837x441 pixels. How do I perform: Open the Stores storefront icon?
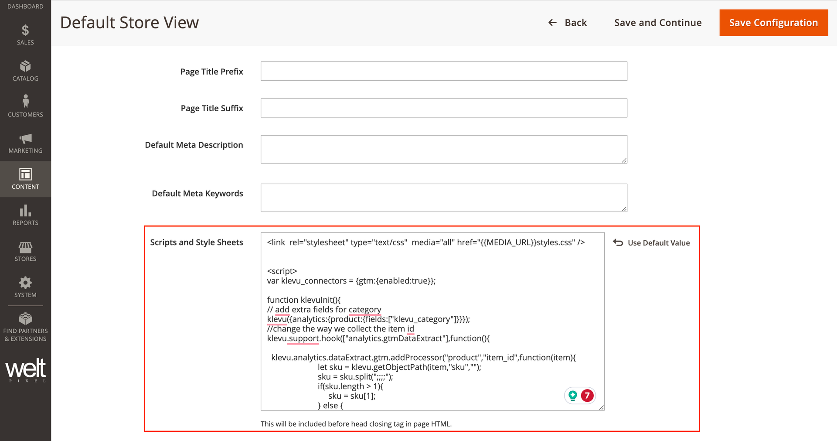(25, 247)
